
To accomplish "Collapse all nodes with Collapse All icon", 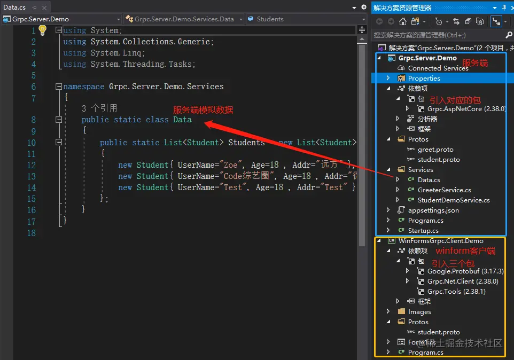I will pos(468,21).
